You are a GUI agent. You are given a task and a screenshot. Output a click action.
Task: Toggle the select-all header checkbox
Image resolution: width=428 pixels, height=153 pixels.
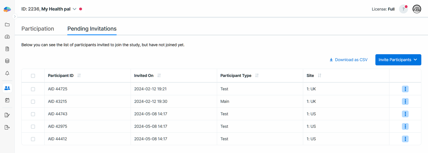[x=33, y=76]
